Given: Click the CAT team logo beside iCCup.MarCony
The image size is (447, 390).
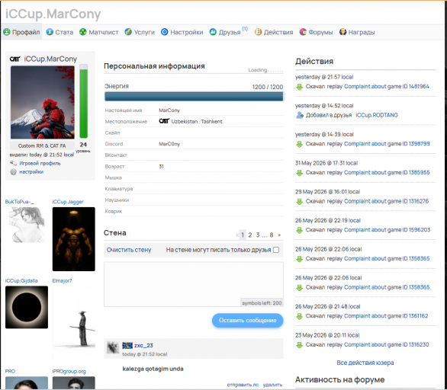Looking at the screenshot, I should tap(14, 59).
